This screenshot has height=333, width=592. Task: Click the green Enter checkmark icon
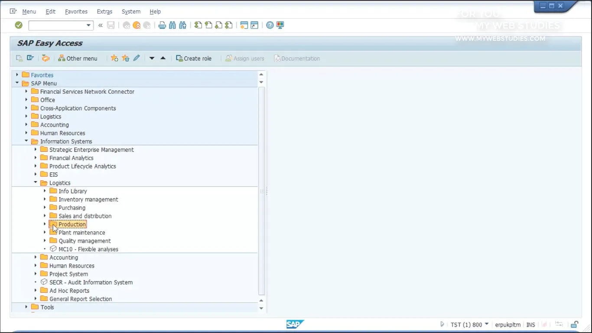click(19, 25)
